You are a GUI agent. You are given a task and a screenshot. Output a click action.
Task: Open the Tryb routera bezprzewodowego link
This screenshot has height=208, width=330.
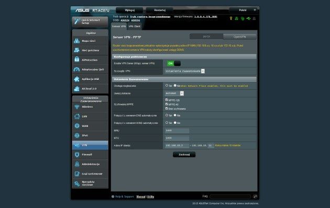click(x=150, y=17)
